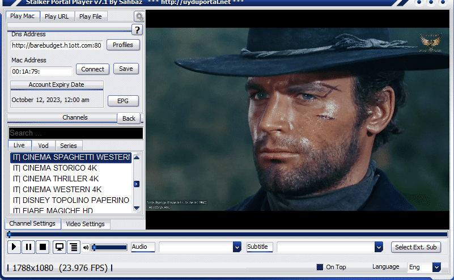
Task: Click the Connect button
Action: pos(92,69)
